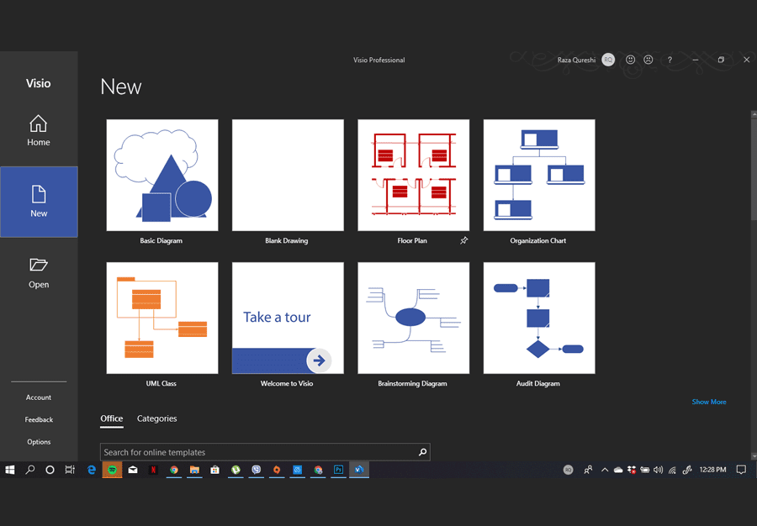Send a smile feedback face icon

click(x=630, y=60)
